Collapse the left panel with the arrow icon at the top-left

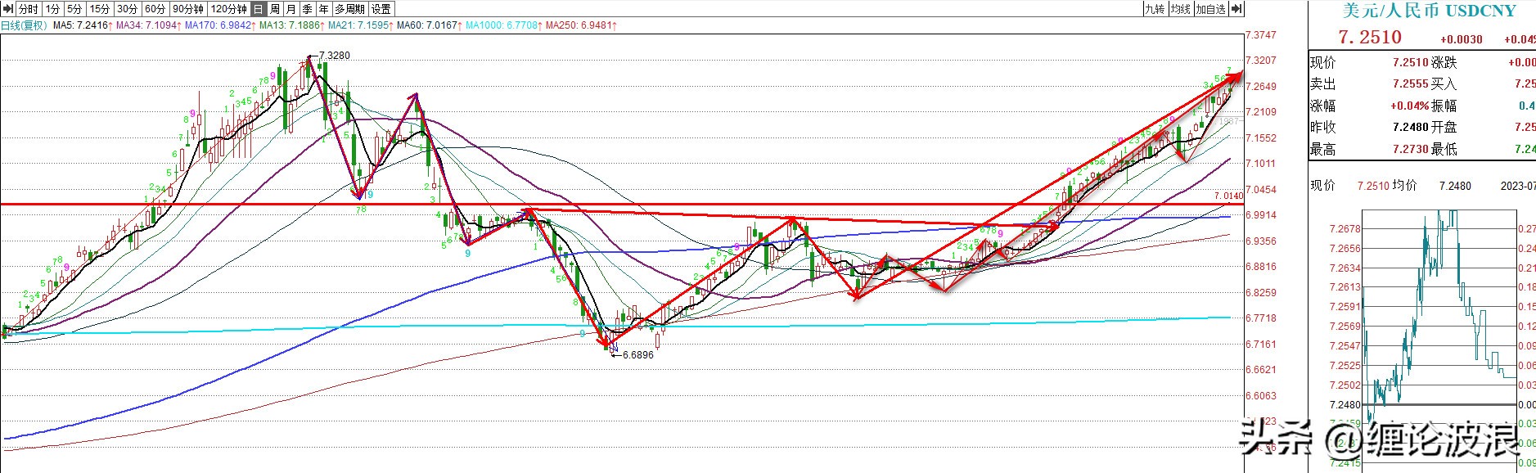click(7, 9)
